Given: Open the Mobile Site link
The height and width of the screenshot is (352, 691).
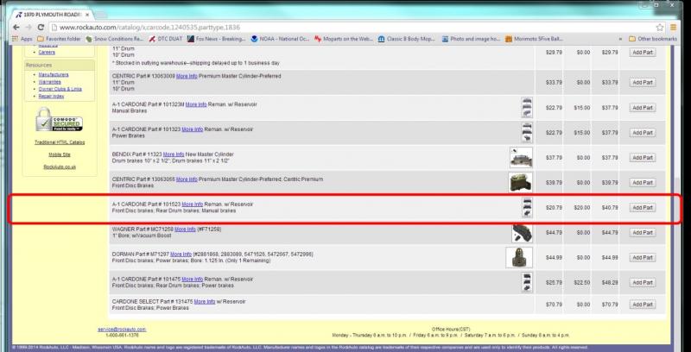Looking at the screenshot, I should tap(60, 154).
